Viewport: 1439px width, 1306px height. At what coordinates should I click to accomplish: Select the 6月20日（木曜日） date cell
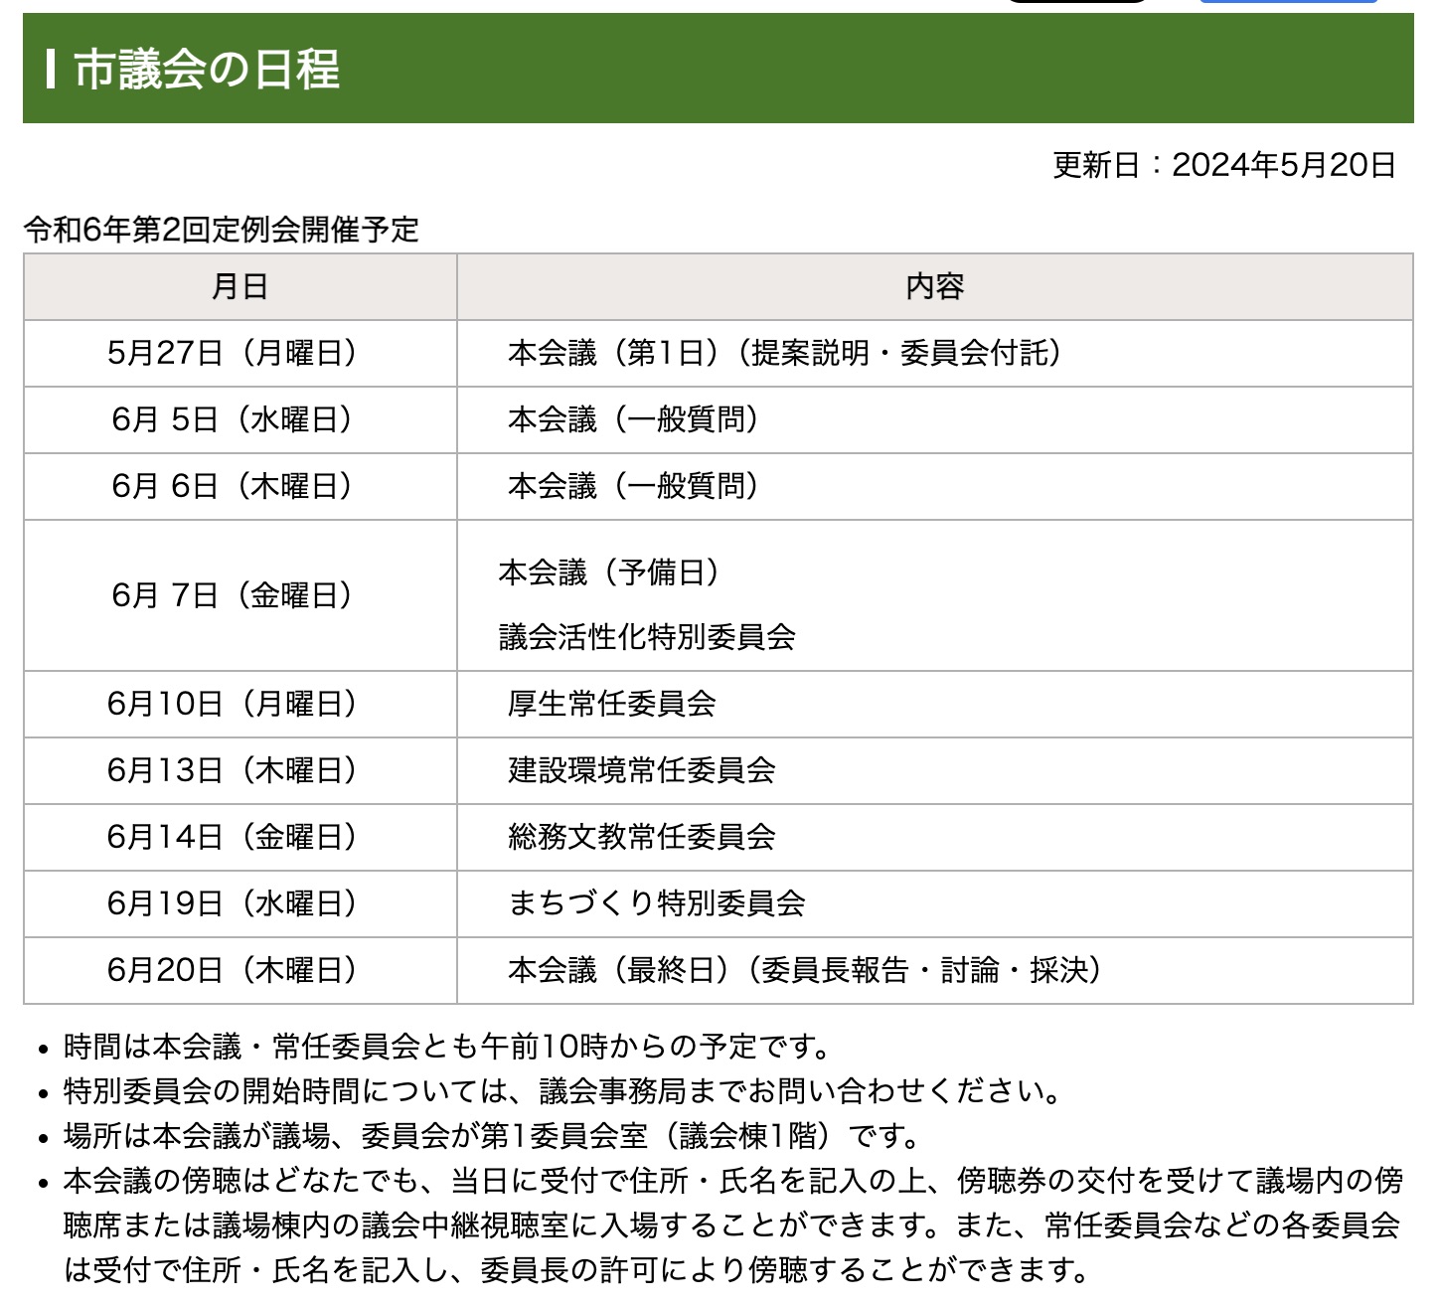[x=240, y=971]
